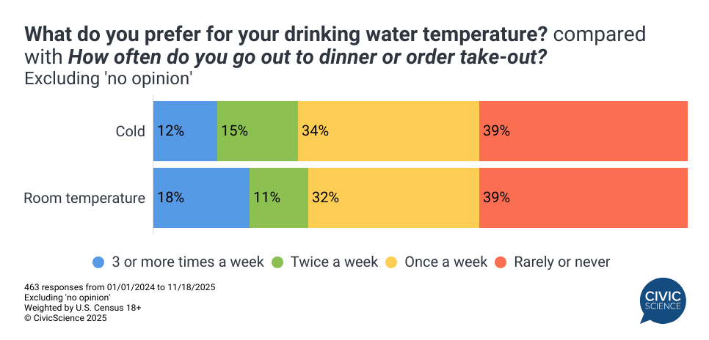This screenshot has height=340, width=709.
Task: Click the Cold row blue 12% segment
Action: (x=185, y=131)
